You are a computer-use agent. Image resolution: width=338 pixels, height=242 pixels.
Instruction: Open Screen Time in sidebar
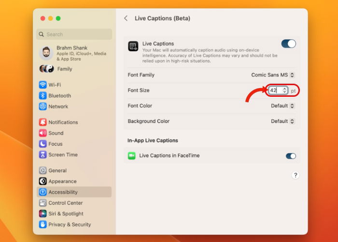tap(74, 154)
